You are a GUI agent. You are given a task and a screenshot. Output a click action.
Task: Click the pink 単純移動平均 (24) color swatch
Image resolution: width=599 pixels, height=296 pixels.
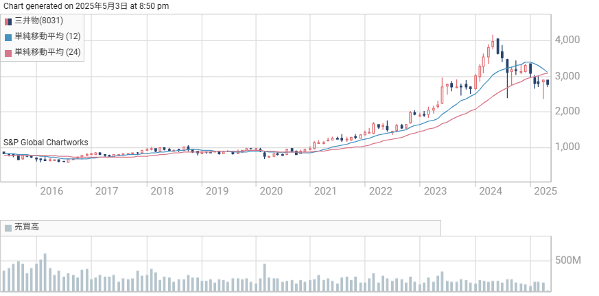coord(8,53)
